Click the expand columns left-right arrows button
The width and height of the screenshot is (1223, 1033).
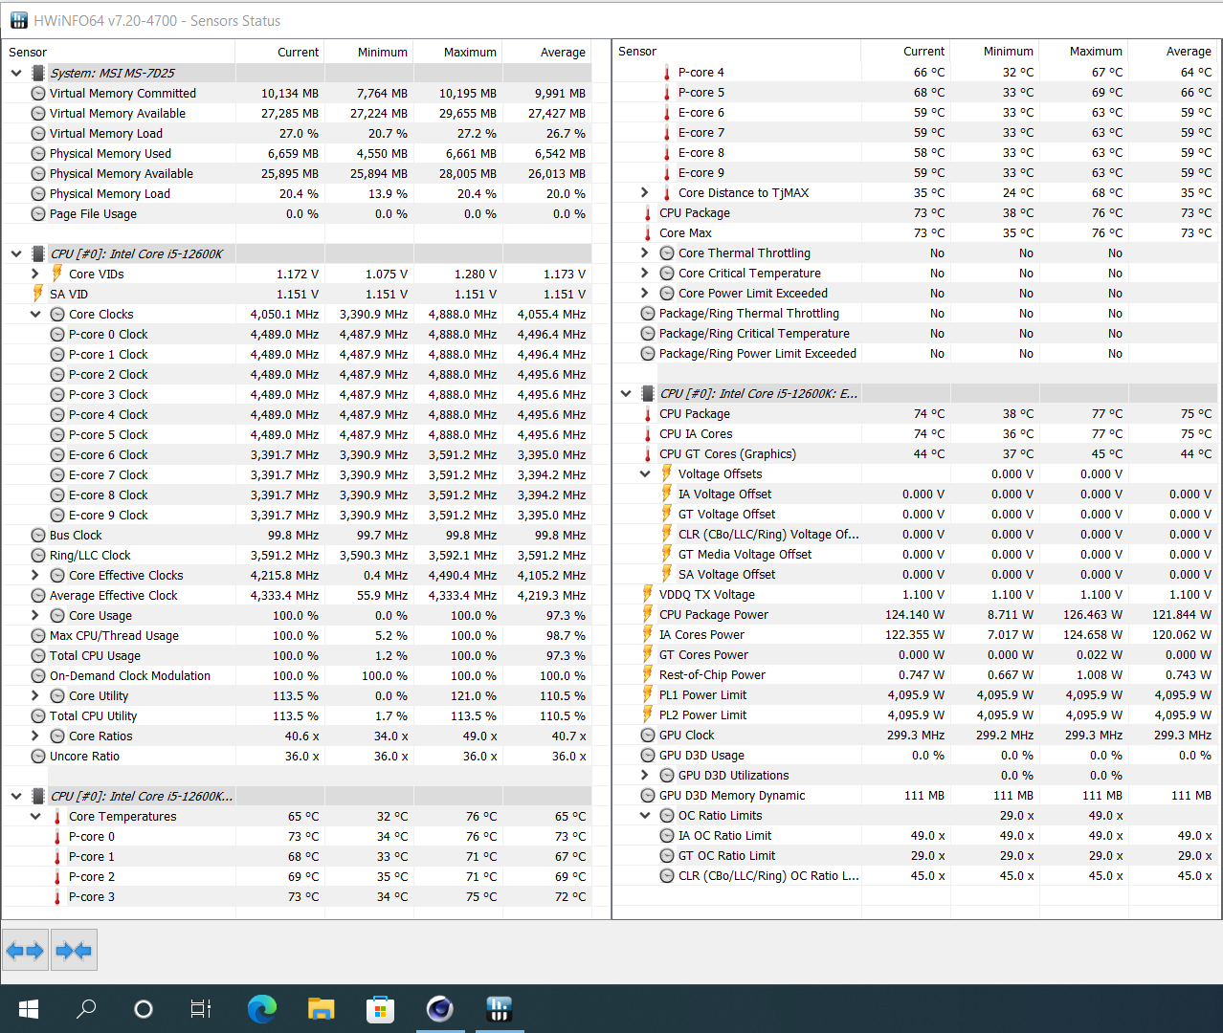25,951
